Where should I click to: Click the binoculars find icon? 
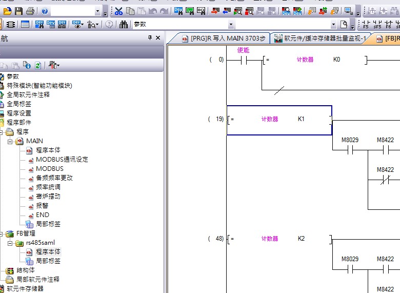coord(124,24)
